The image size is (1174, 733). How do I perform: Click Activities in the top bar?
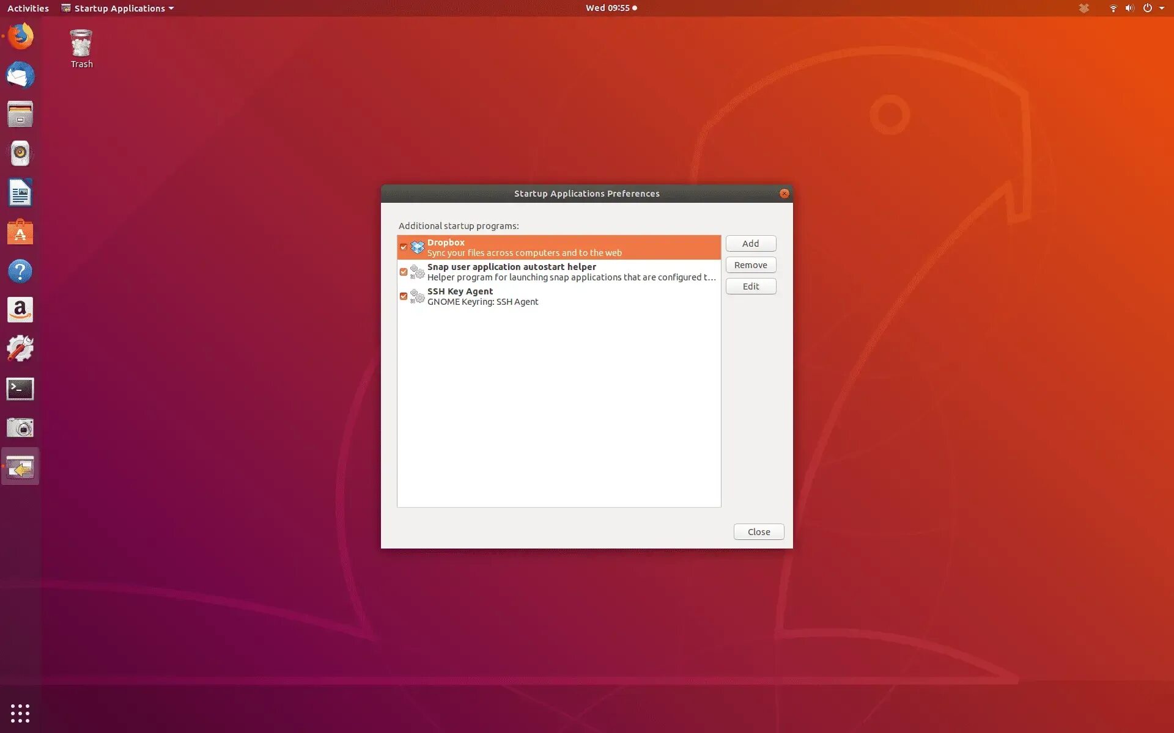pos(28,8)
